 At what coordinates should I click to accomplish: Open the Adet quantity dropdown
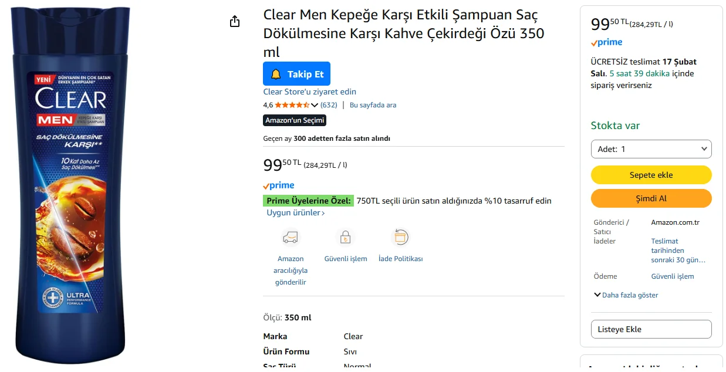pyautogui.click(x=651, y=149)
